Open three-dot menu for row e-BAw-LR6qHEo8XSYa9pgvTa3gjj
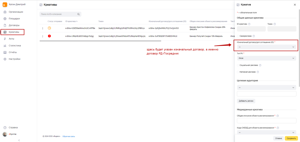The image size is (300, 142). pos(43,36)
